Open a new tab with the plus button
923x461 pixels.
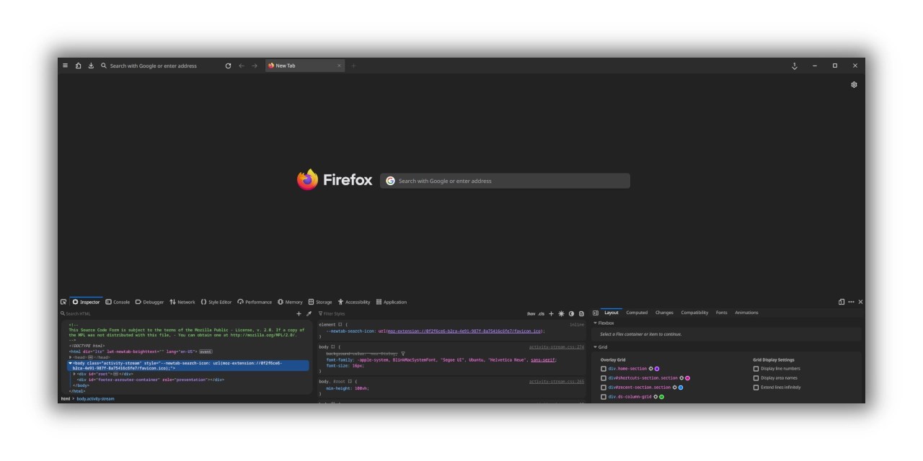coord(353,66)
